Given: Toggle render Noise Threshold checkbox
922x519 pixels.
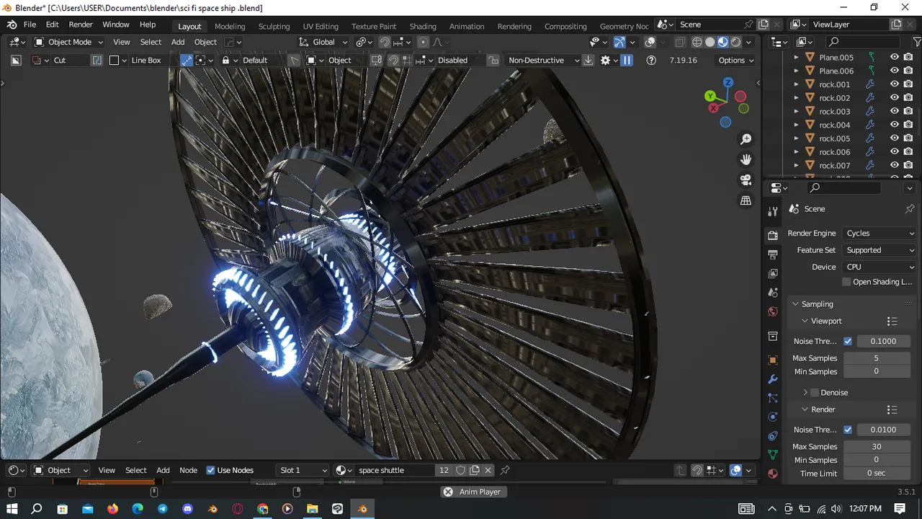Looking at the screenshot, I should 848,430.
